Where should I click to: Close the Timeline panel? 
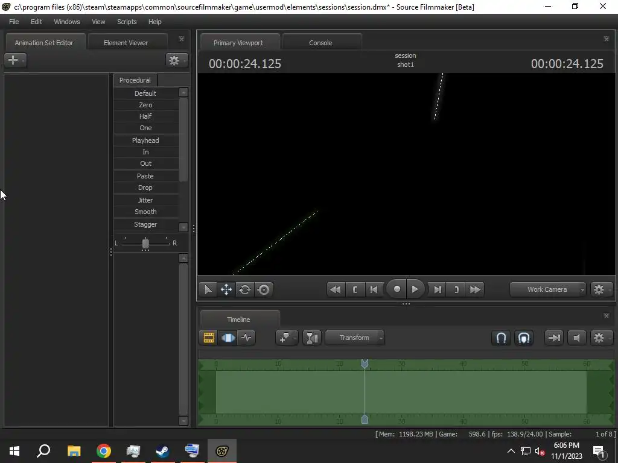[x=606, y=315]
